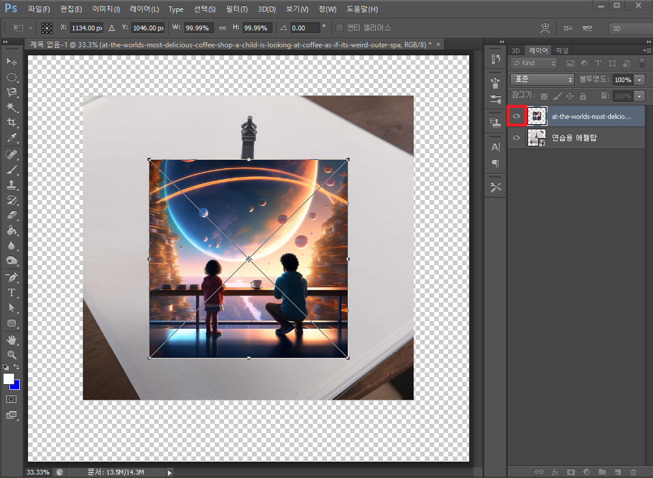Select the History Brush tool
Viewport: 653px width, 478px height.
coord(12,200)
